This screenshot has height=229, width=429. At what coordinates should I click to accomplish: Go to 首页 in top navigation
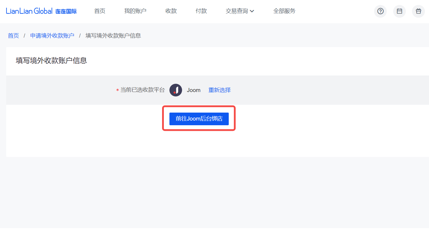point(100,11)
